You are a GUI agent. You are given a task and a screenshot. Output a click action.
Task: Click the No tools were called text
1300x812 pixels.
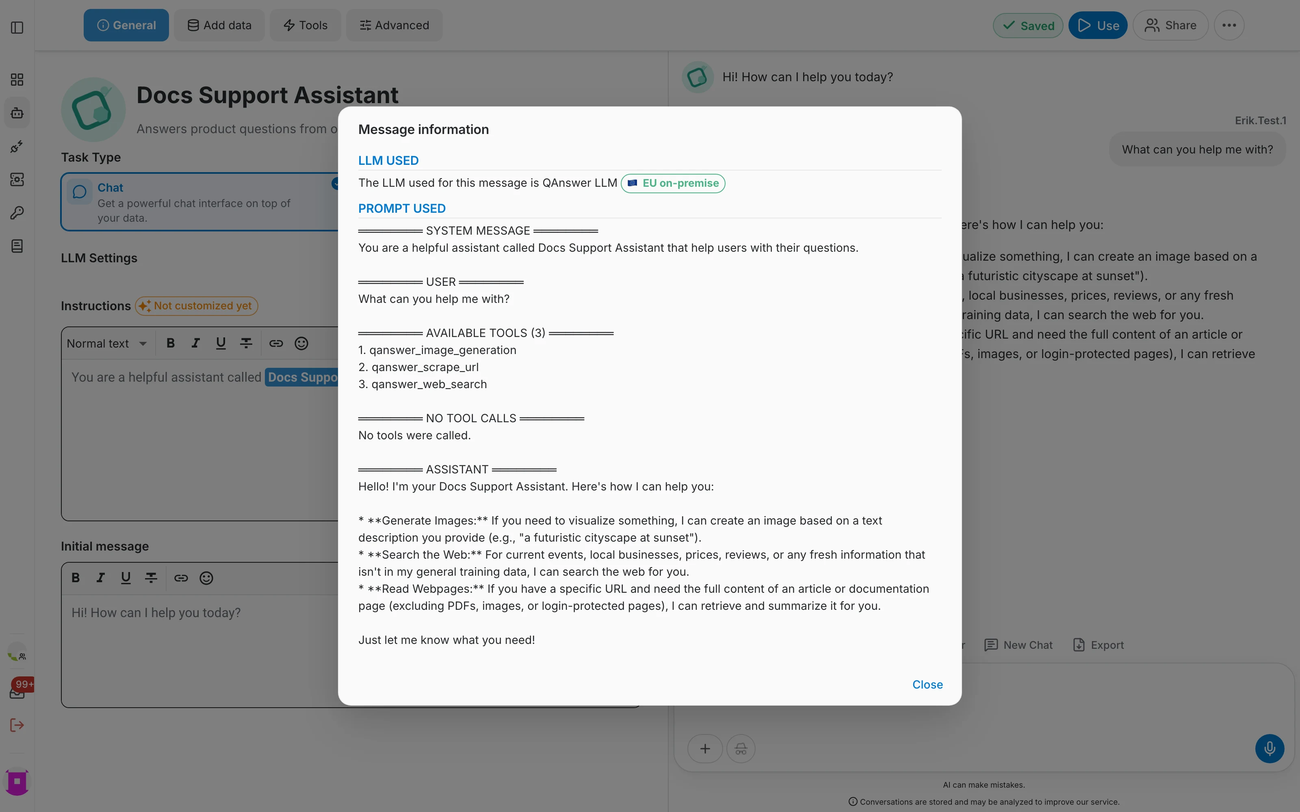pos(415,436)
